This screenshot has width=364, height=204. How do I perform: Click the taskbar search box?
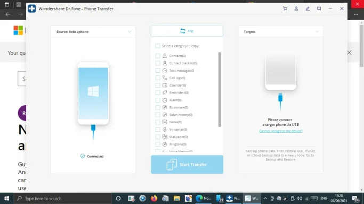63,199
